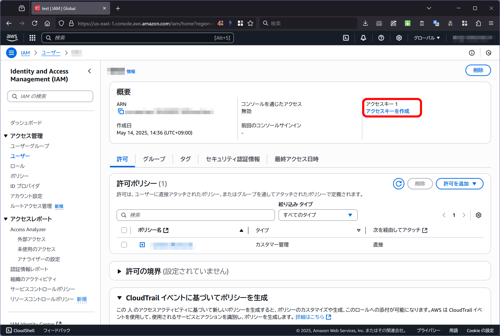Open ポリシー in the sidebar

click(x=20, y=176)
